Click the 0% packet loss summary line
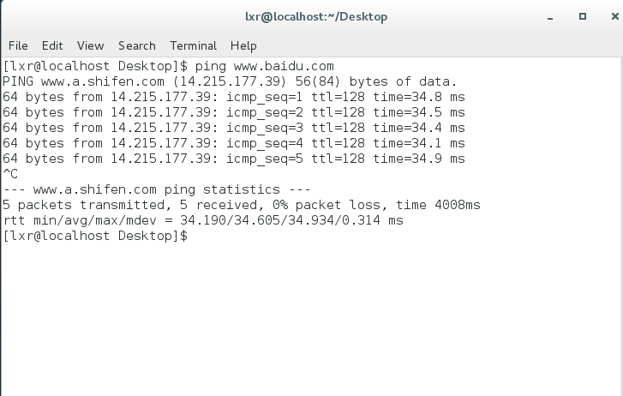This screenshot has width=623, height=396. pyautogui.click(x=242, y=205)
